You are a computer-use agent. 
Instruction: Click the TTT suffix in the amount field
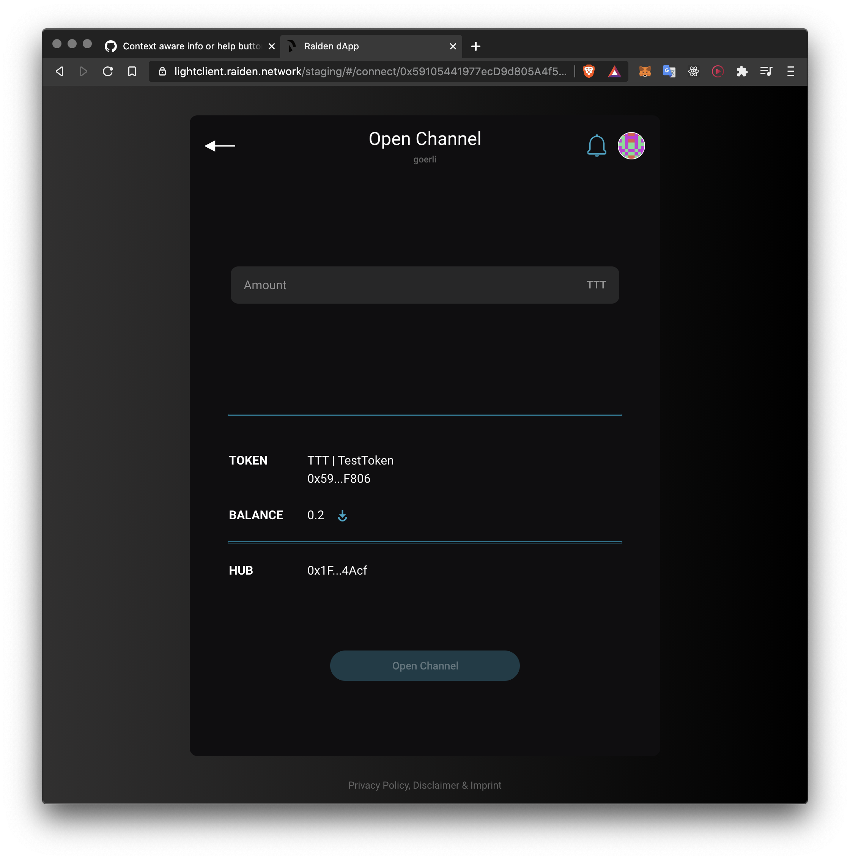click(x=596, y=285)
